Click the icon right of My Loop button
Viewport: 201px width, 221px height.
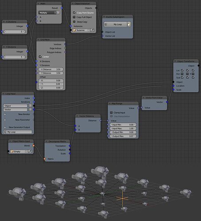point(129,24)
